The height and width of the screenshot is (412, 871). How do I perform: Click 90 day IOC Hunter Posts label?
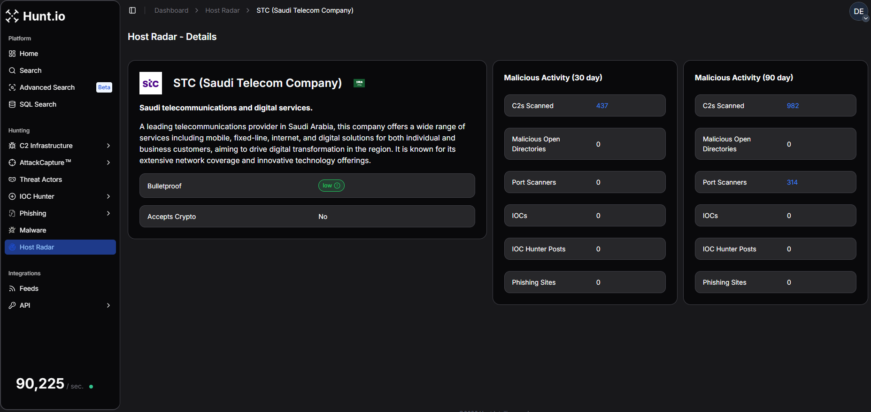pyautogui.click(x=730, y=249)
